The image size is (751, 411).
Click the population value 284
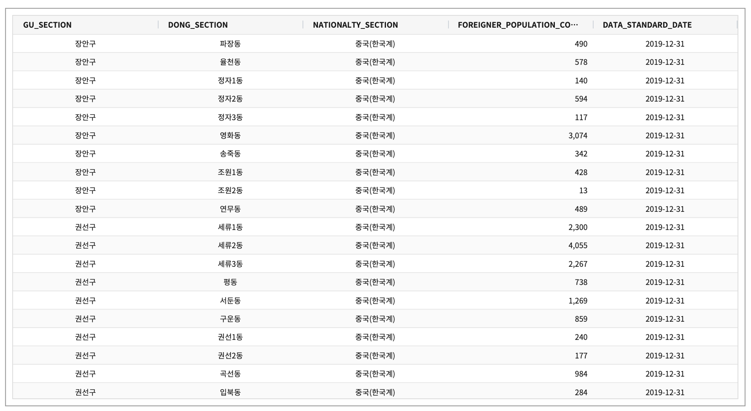(581, 392)
